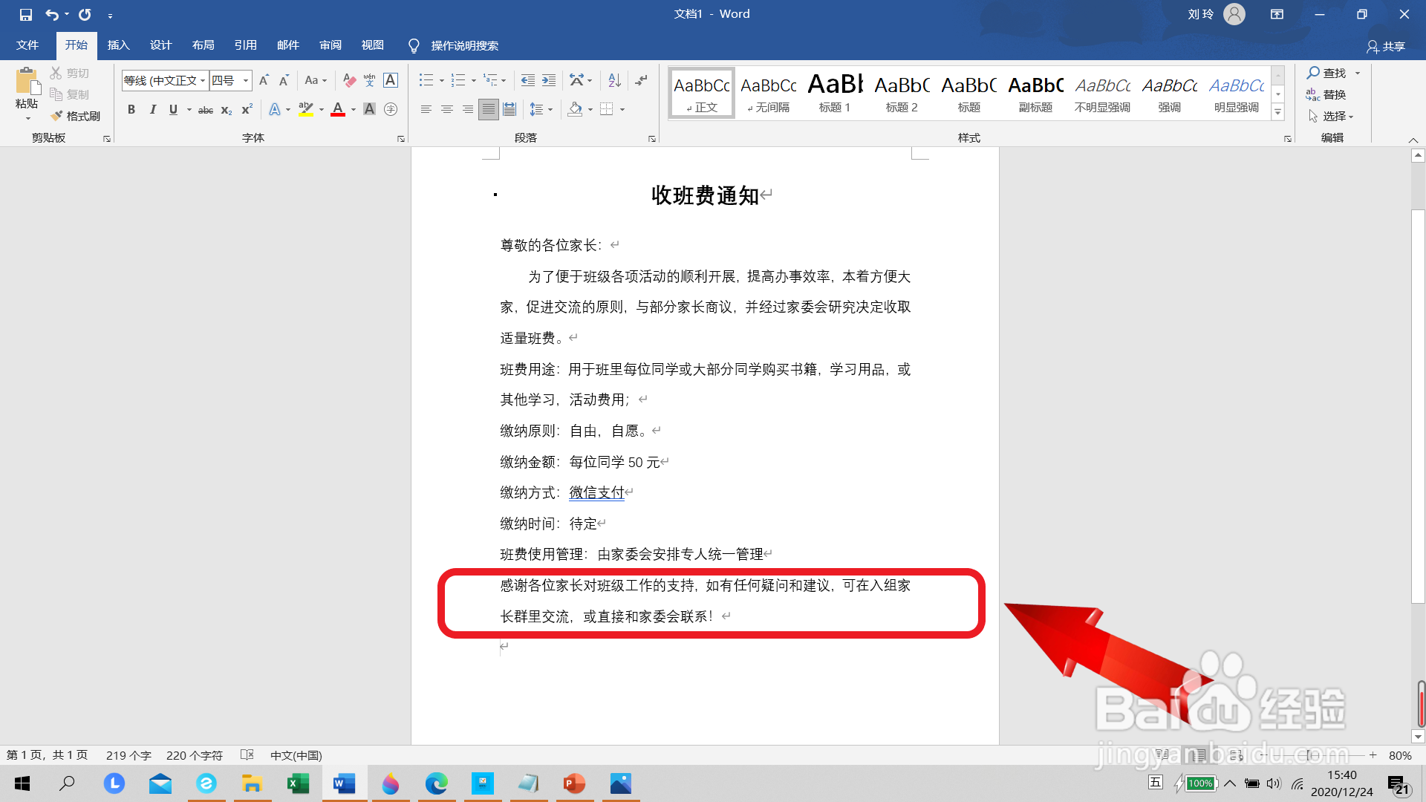Click the strikethrough abc icon
The width and height of the screenshot is (1426, 802).
coord(206,110)
